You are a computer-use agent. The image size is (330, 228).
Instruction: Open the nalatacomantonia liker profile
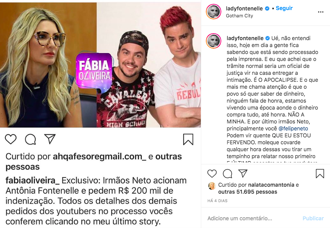[x=271, y=185]
